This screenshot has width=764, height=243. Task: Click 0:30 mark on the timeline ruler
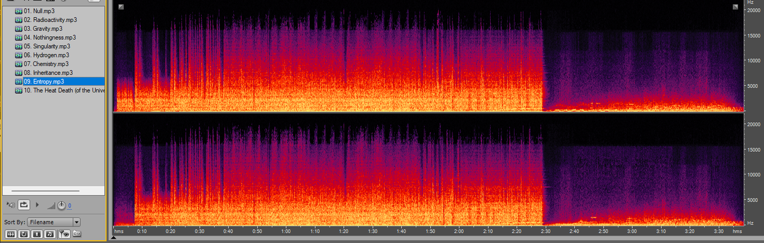click(x=199, y=230)
